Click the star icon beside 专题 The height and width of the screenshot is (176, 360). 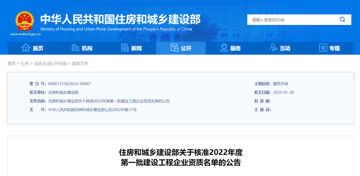pos(323,48)
